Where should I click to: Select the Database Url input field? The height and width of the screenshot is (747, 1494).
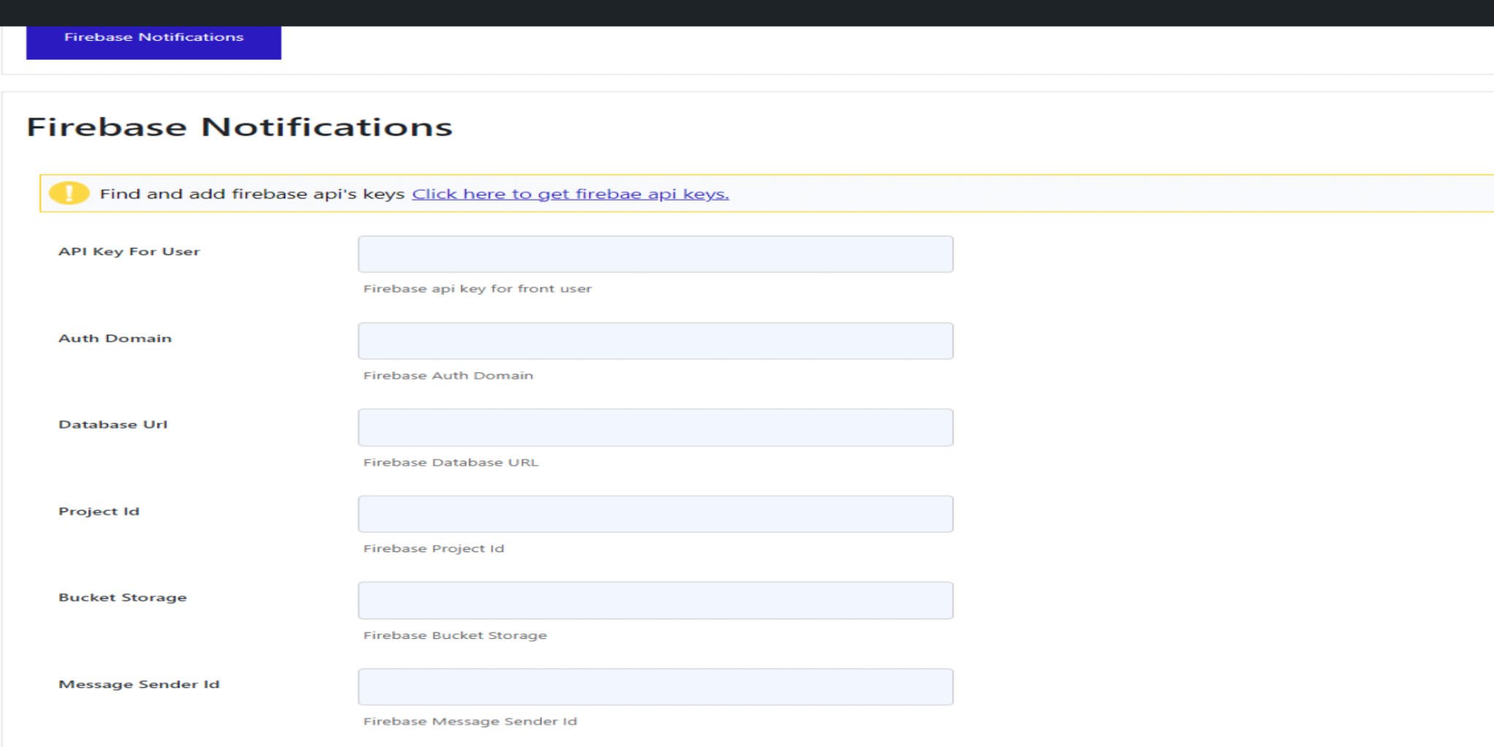click(655, 427)
